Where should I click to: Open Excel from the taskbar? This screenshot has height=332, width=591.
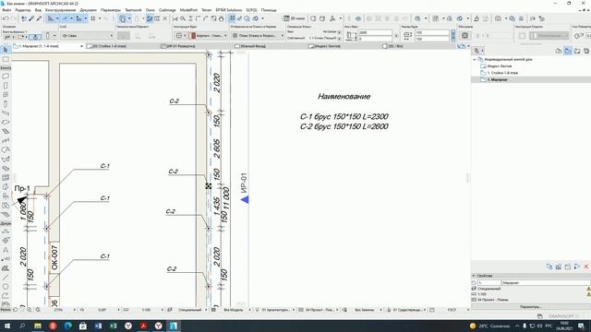[113, 326]
